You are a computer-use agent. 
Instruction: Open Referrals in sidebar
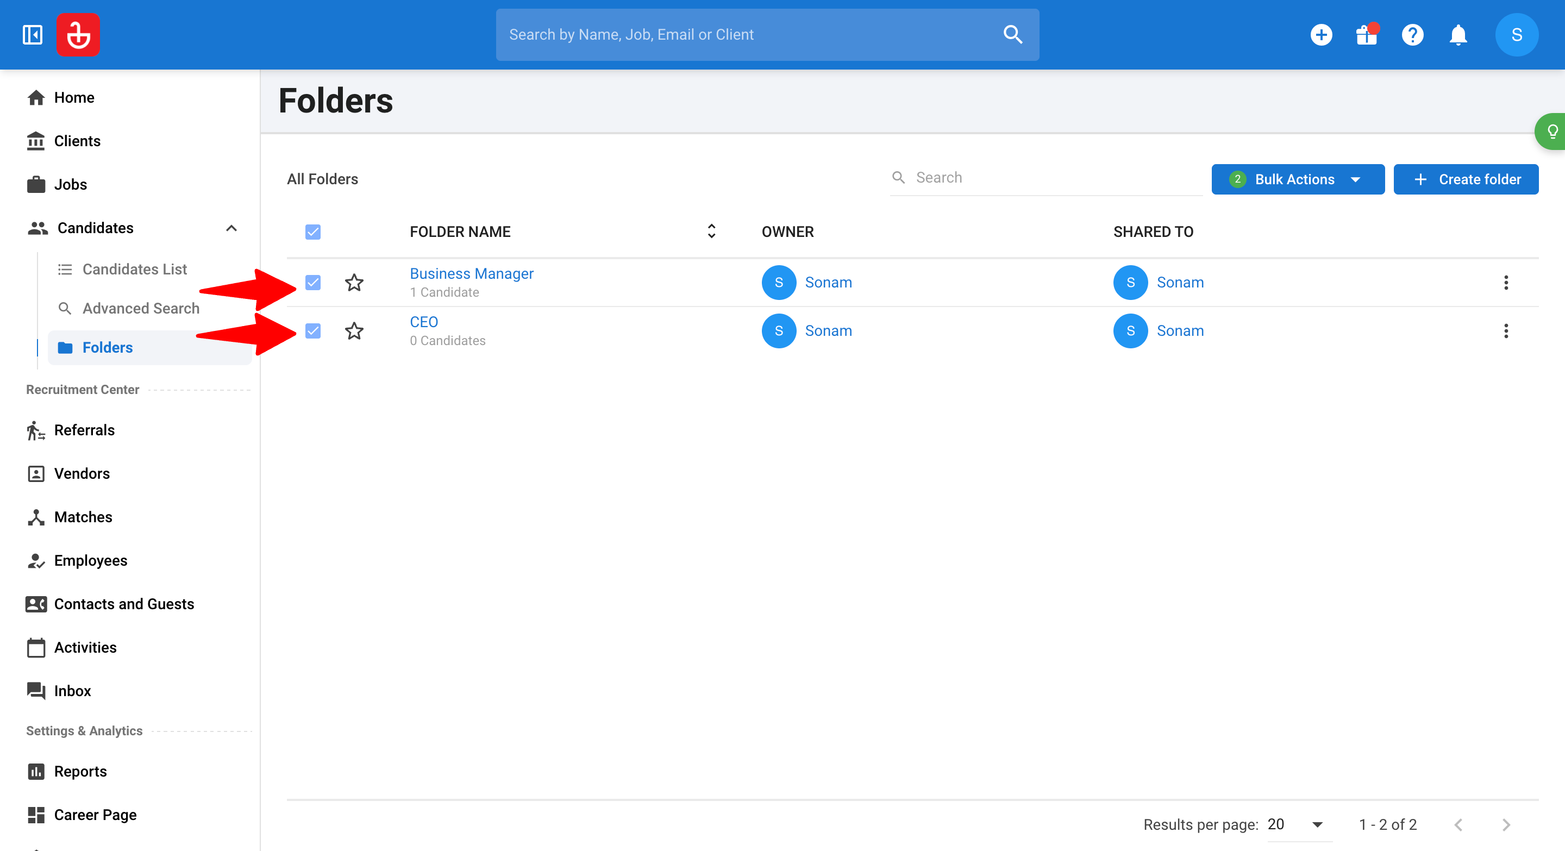(x=84, y=430)
